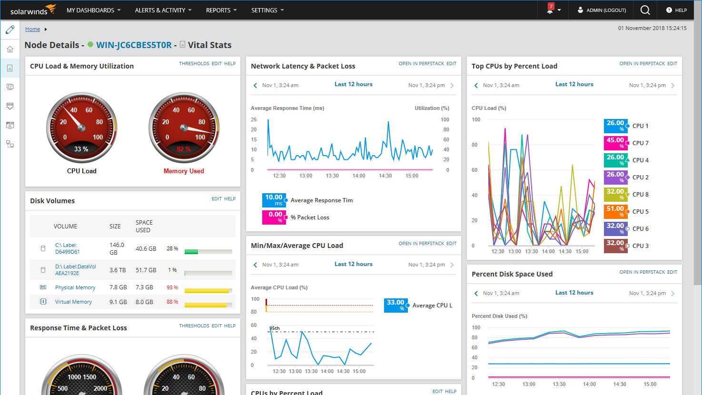Click the Virtual Memory chip icon
This screenshot has height=395, width=702.
[x=42, y=301]
